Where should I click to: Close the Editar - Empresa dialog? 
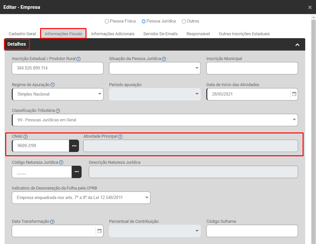310,7
